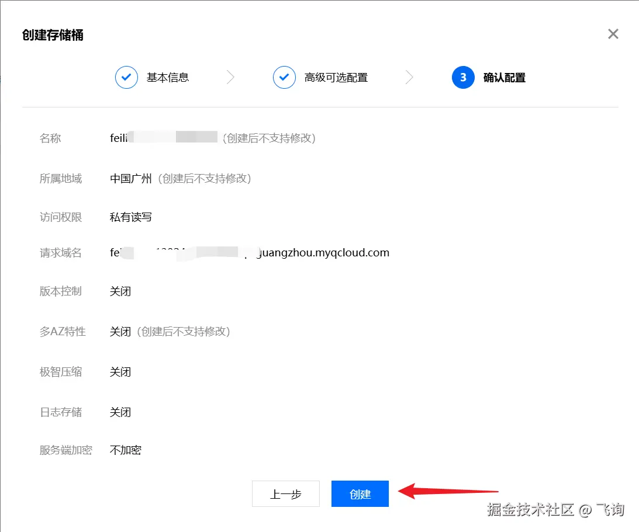This screenshot has width=639, height=532.
Task: Click the 日志存储 label
Action: coord(60,412)
